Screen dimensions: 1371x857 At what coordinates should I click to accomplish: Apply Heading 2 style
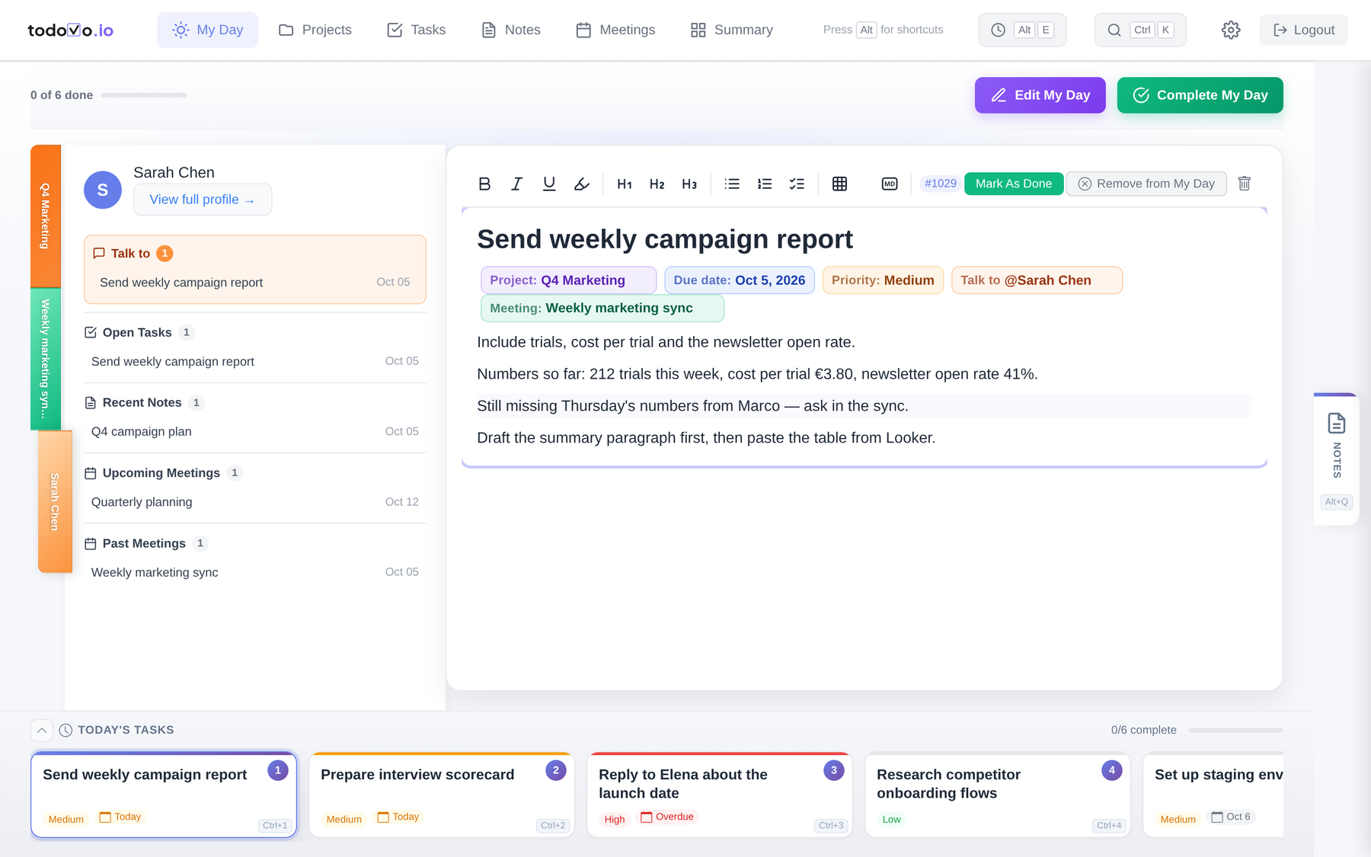pos(657,184)
